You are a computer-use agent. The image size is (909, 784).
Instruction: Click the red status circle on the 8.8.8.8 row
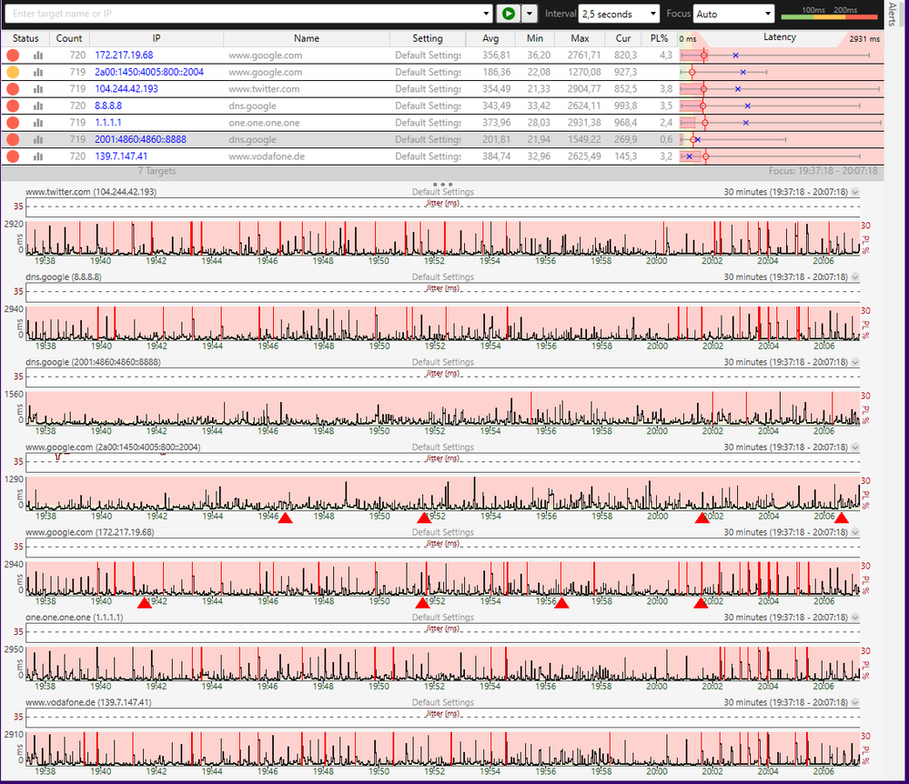coord(12,106)
